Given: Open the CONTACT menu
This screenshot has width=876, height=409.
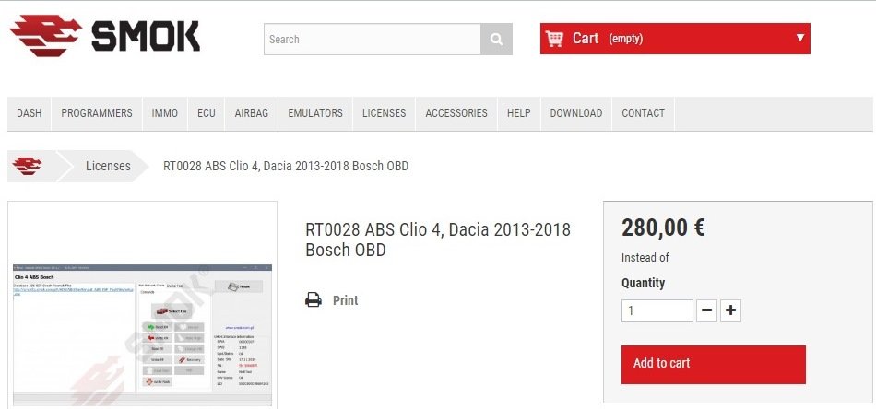Looking at the screenshot, I should [x=643, y=113].
